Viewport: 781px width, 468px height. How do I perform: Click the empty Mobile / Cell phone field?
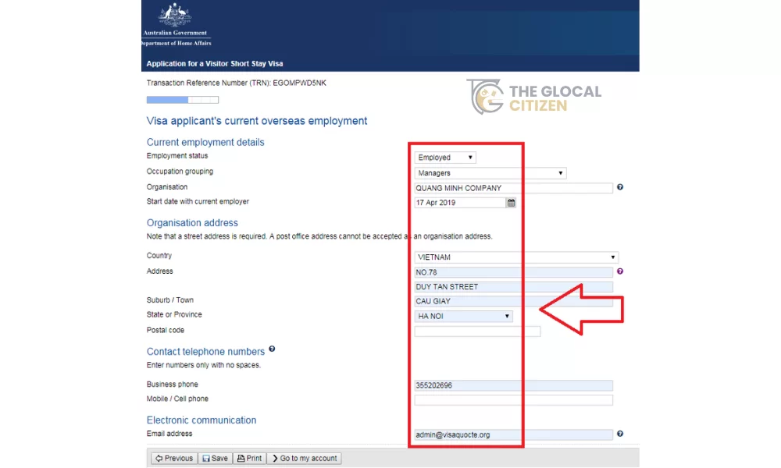click(514, 400)
